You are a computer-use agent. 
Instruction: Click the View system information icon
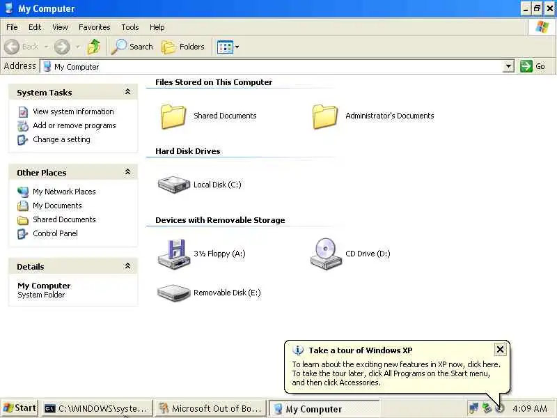pos(23,112)
